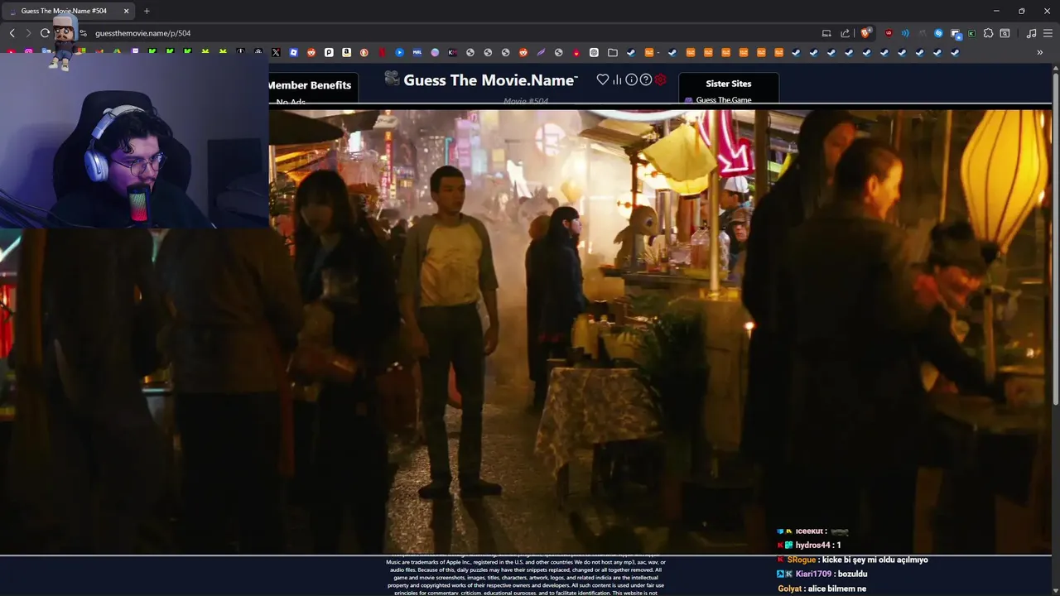Open the question mark help icon
The width and height of the screenshot is (1060, 596).
point(646,79)
